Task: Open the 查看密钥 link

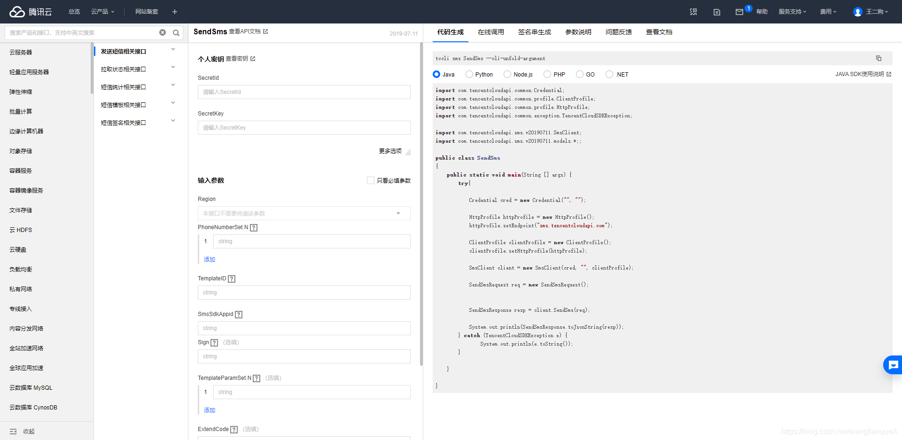Action: tap(237, 59)
